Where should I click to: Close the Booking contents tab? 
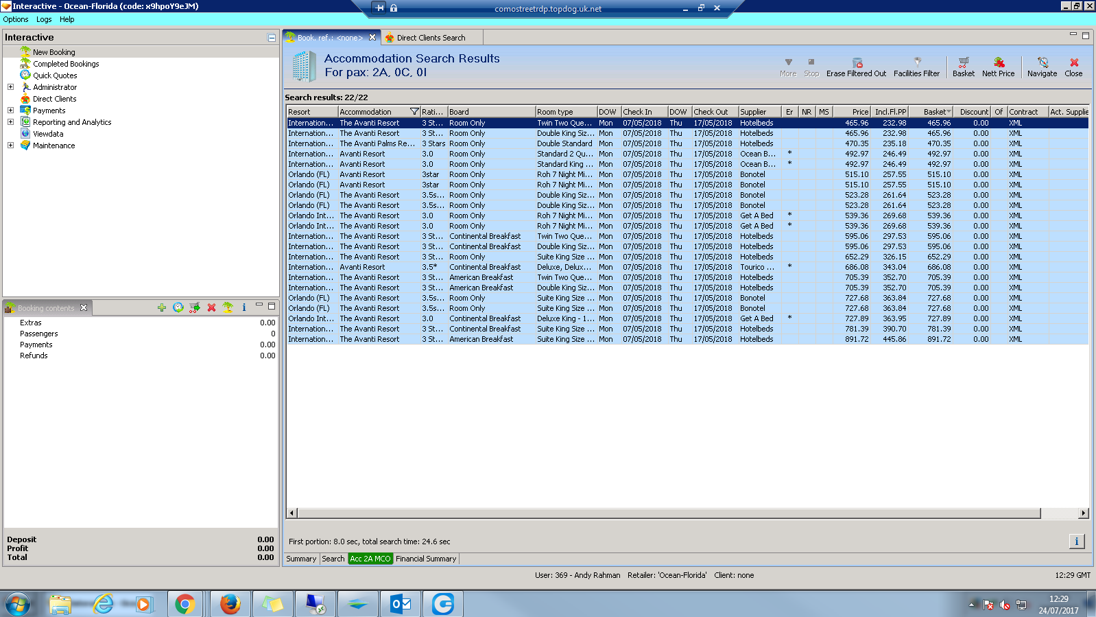coord(84,307)
